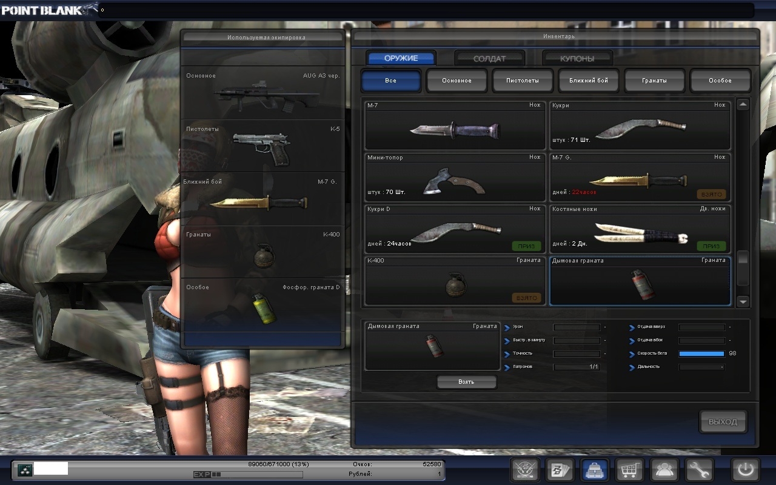Select the Кукри D item
Viewport: 776px width, 485px height.
455,229
